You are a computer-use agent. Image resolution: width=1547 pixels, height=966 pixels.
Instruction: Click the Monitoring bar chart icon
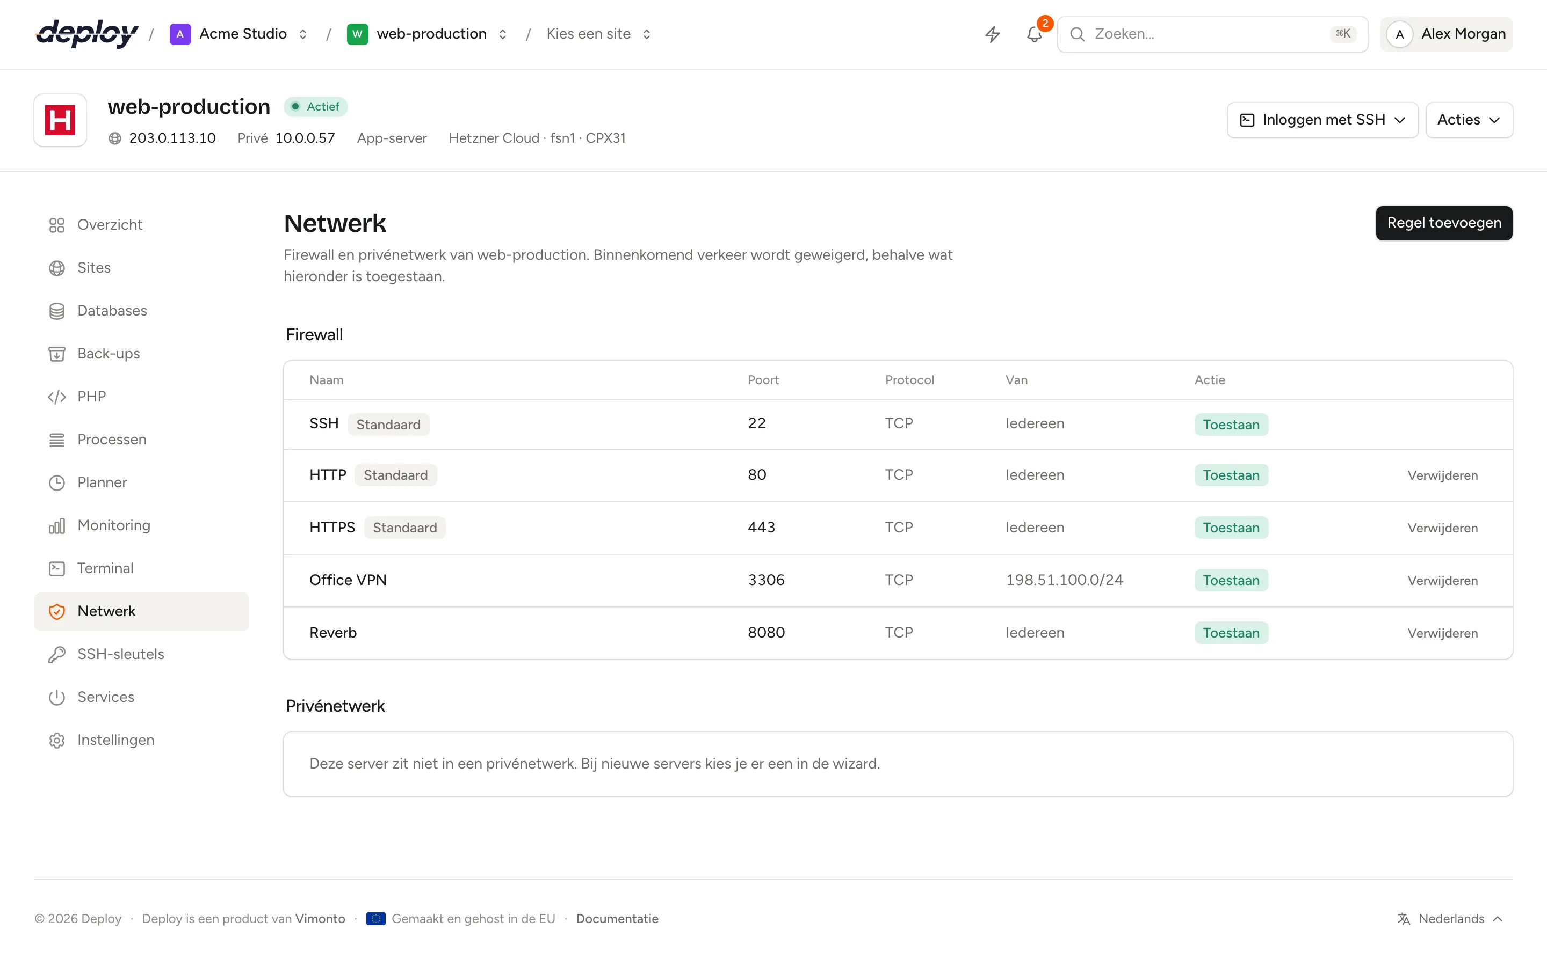[57, 525]
